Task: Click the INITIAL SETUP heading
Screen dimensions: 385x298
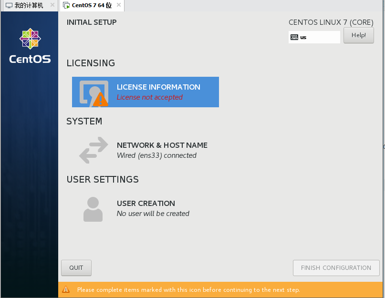Action: pos(92,22)
